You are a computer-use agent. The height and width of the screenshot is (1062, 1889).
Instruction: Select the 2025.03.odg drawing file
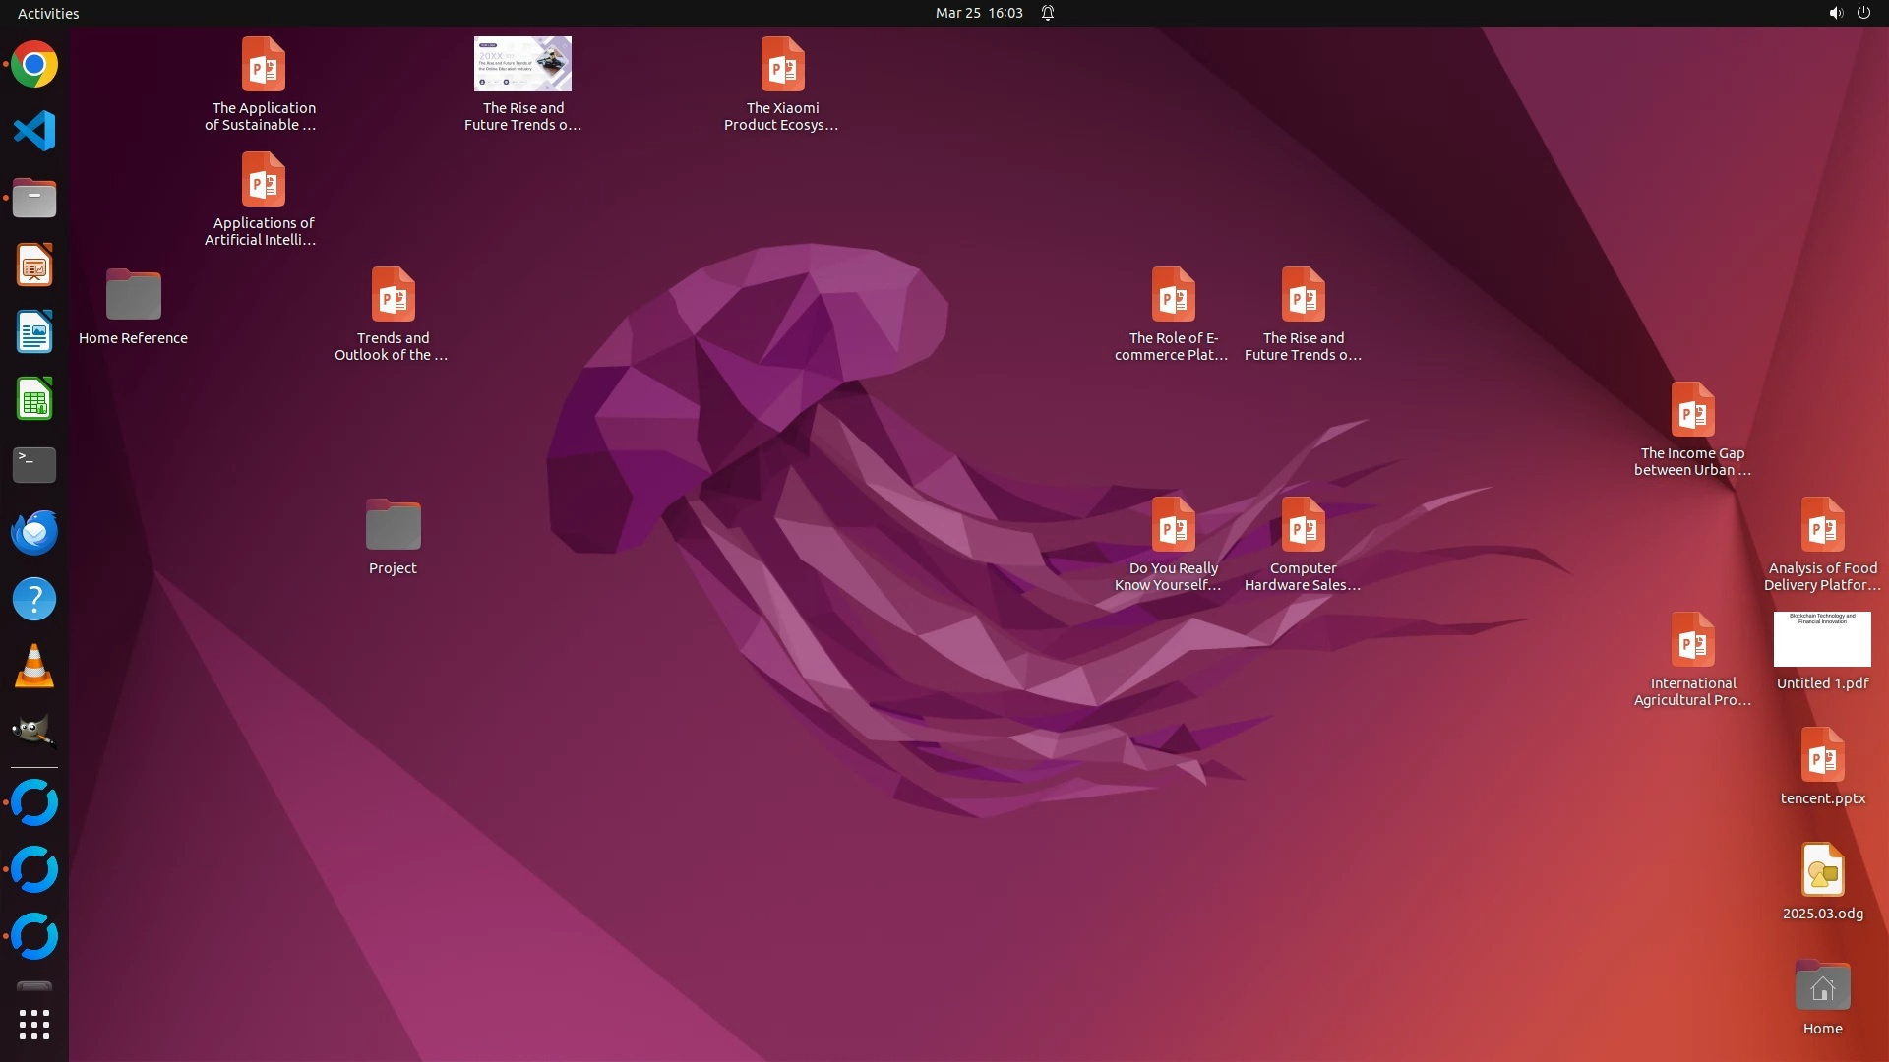[x=1822, y=870]
